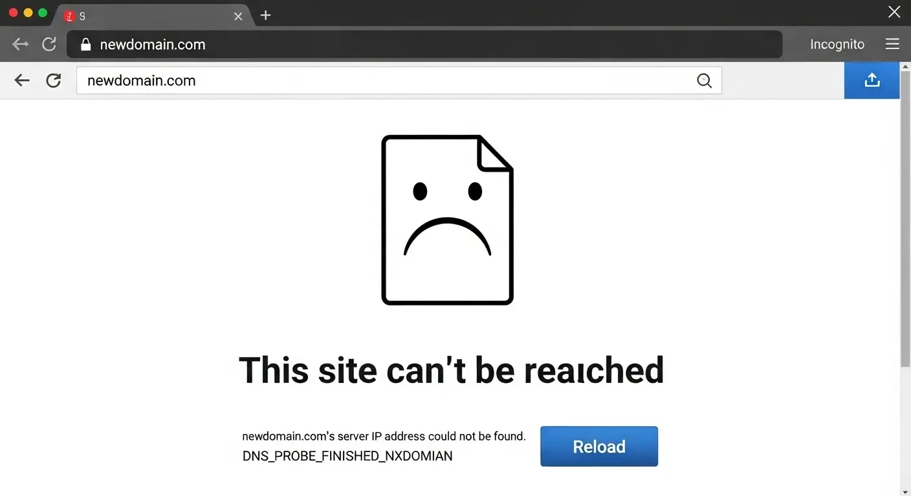Image resolution: width=911 pixels, height=496 pixels.
Task: Close the current browser tab
Action: [238, 16]
